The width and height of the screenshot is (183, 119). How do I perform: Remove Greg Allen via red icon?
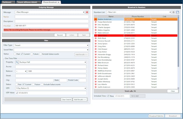96,46
